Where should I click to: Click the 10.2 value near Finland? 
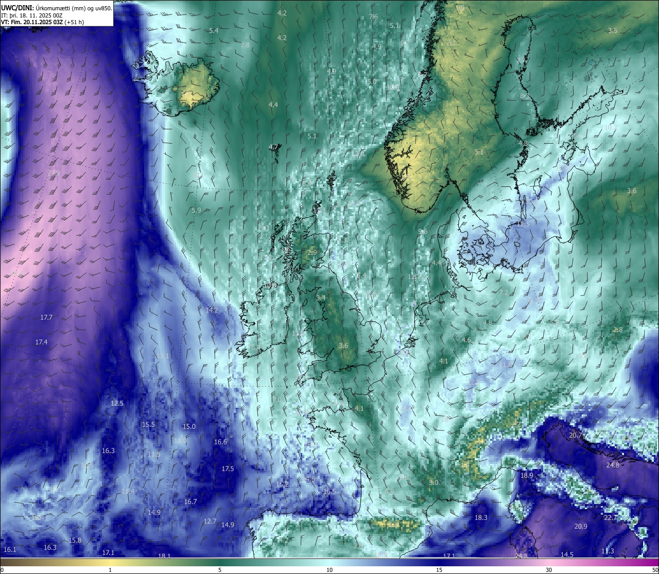[x=610, y=127]
